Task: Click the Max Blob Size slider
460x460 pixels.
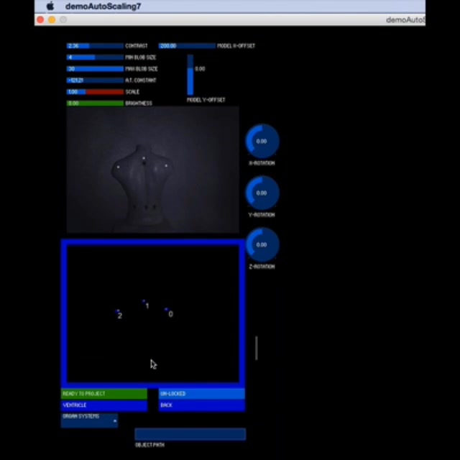Action: pyautogui.click(x=95, y=69)
